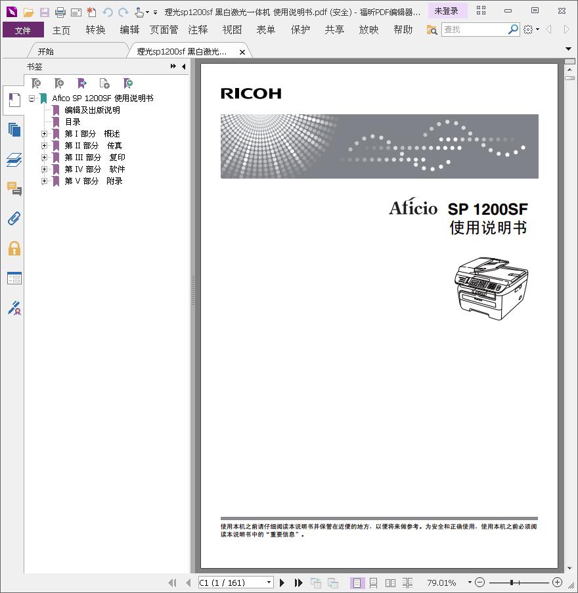Click the redo arrow icon
Image resolution: width=578 pixels, height=593 pixels.
click(123, 12)
